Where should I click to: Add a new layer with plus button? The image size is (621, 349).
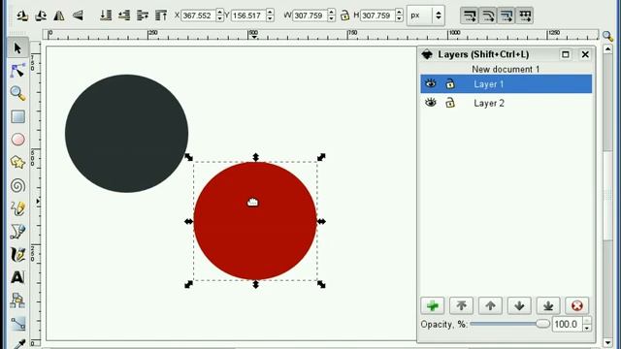[x=433, y=305]
